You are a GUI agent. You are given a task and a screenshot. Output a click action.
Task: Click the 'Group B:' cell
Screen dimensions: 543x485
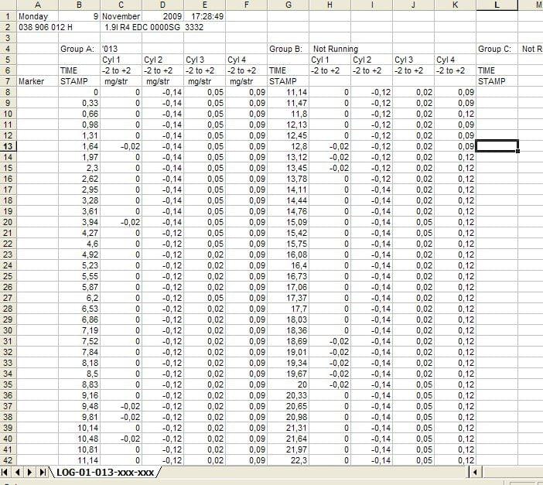click(x=288, y=49)
